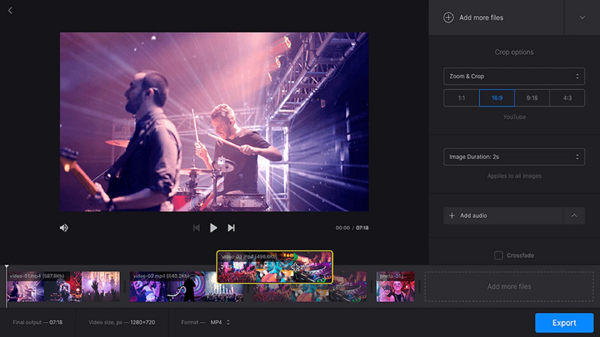Click the plus icon beside Add audio
600x337 pixels.
(x=452, y=216)
